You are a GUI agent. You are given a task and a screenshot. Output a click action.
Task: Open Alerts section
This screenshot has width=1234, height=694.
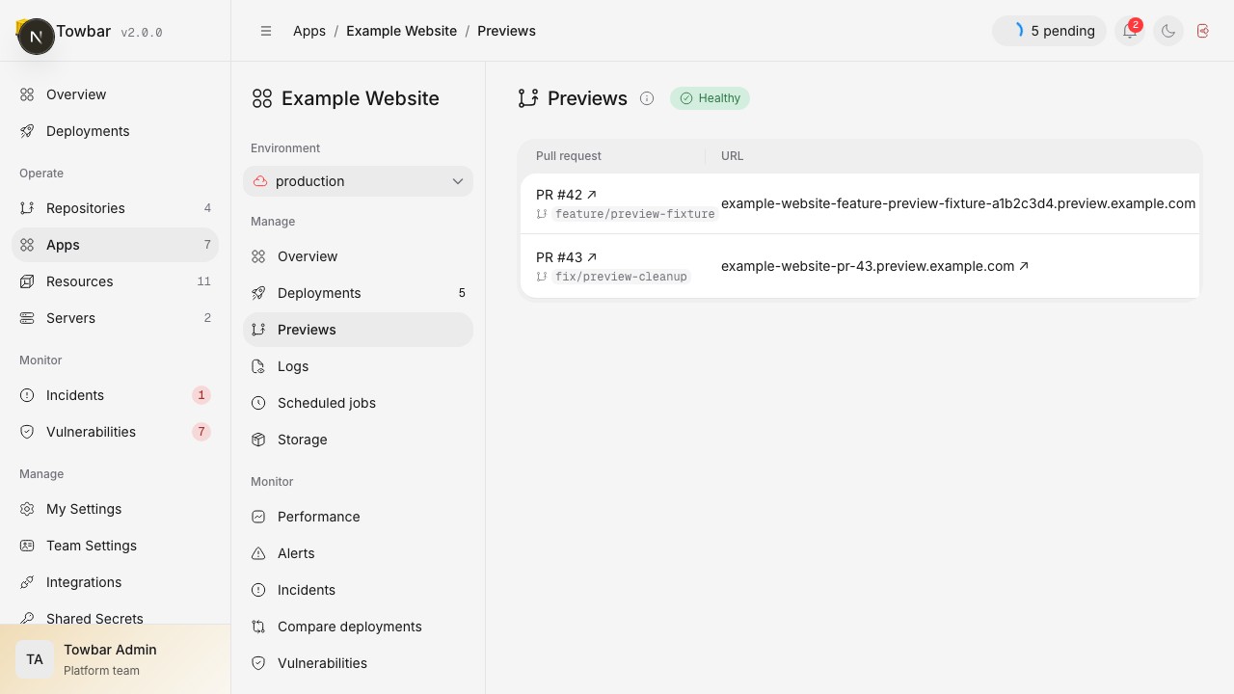(358, 553)
